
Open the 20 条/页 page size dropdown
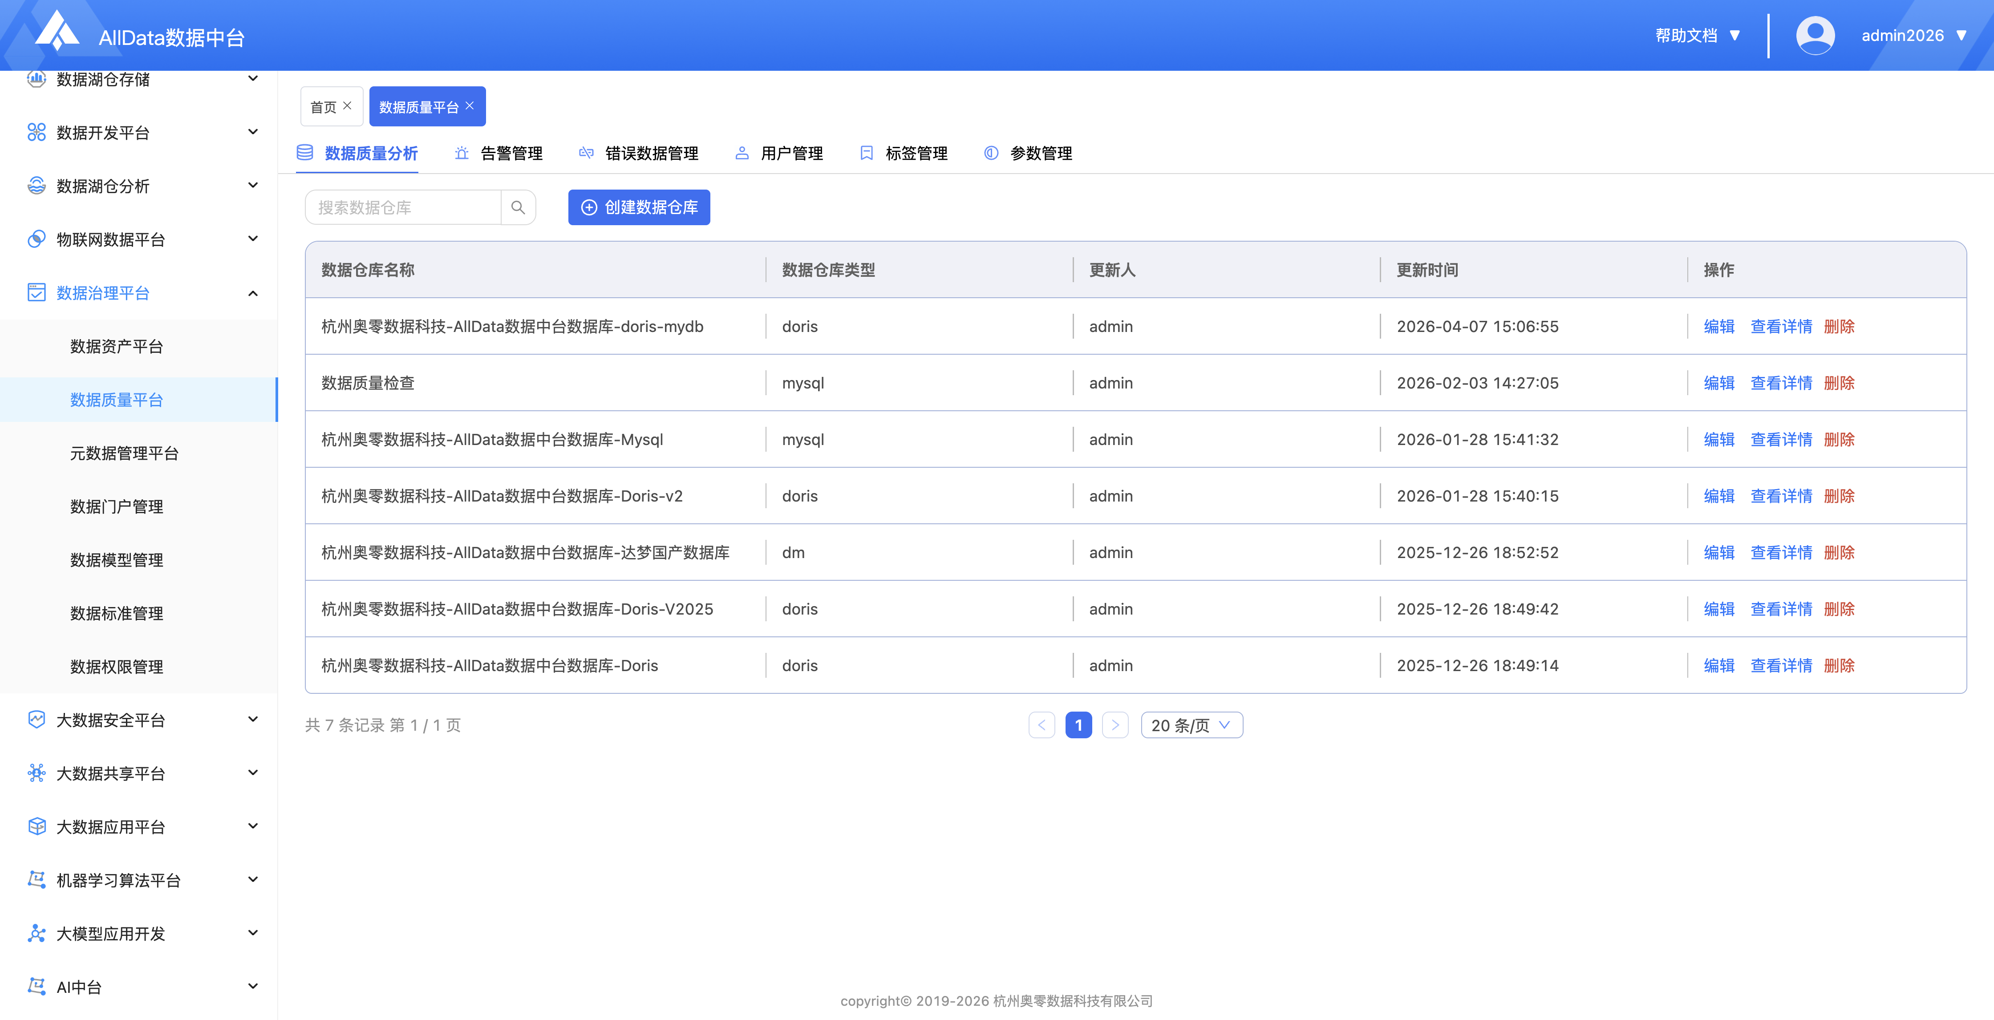1192,725
